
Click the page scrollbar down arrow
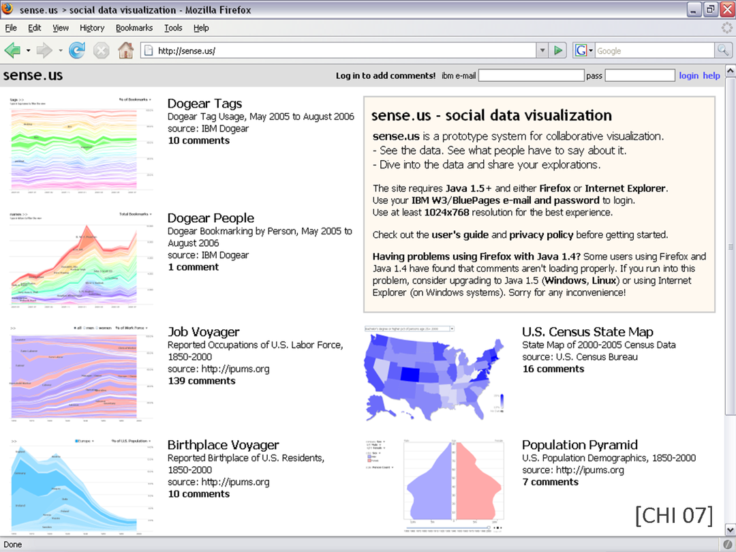point(730,530)
